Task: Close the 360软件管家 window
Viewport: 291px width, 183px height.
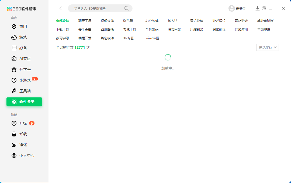Action: 283,8
